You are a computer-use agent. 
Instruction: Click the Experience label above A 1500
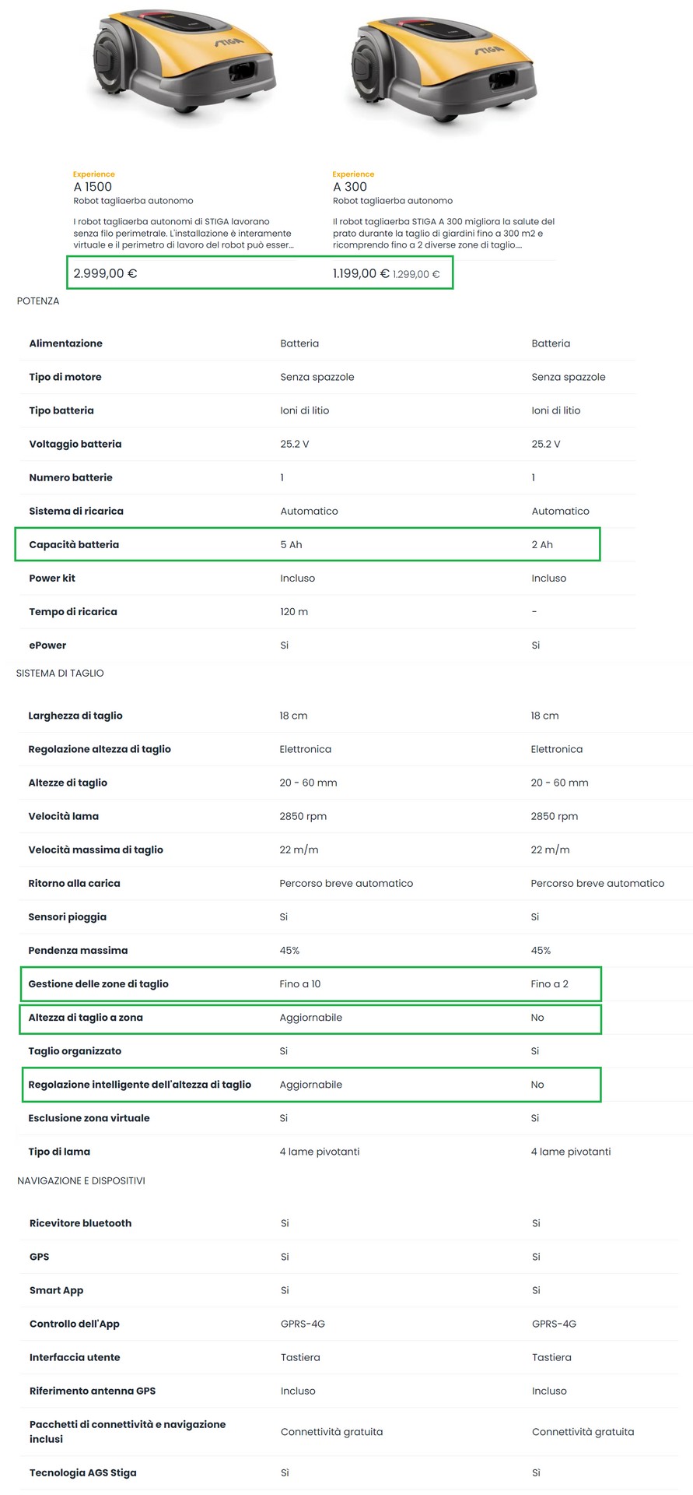pyautogui.click(x=93, y=174)
